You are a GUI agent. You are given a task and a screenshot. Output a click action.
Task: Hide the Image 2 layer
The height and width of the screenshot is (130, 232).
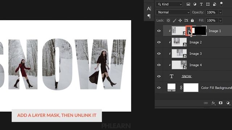pos(159,42)
